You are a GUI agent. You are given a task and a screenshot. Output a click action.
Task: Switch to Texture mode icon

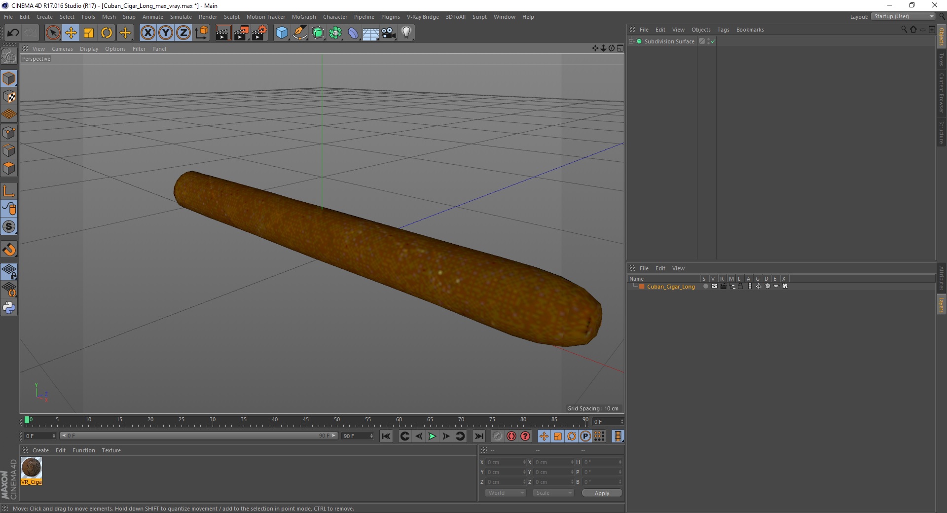pyautogui.click(x=9, y=97)
